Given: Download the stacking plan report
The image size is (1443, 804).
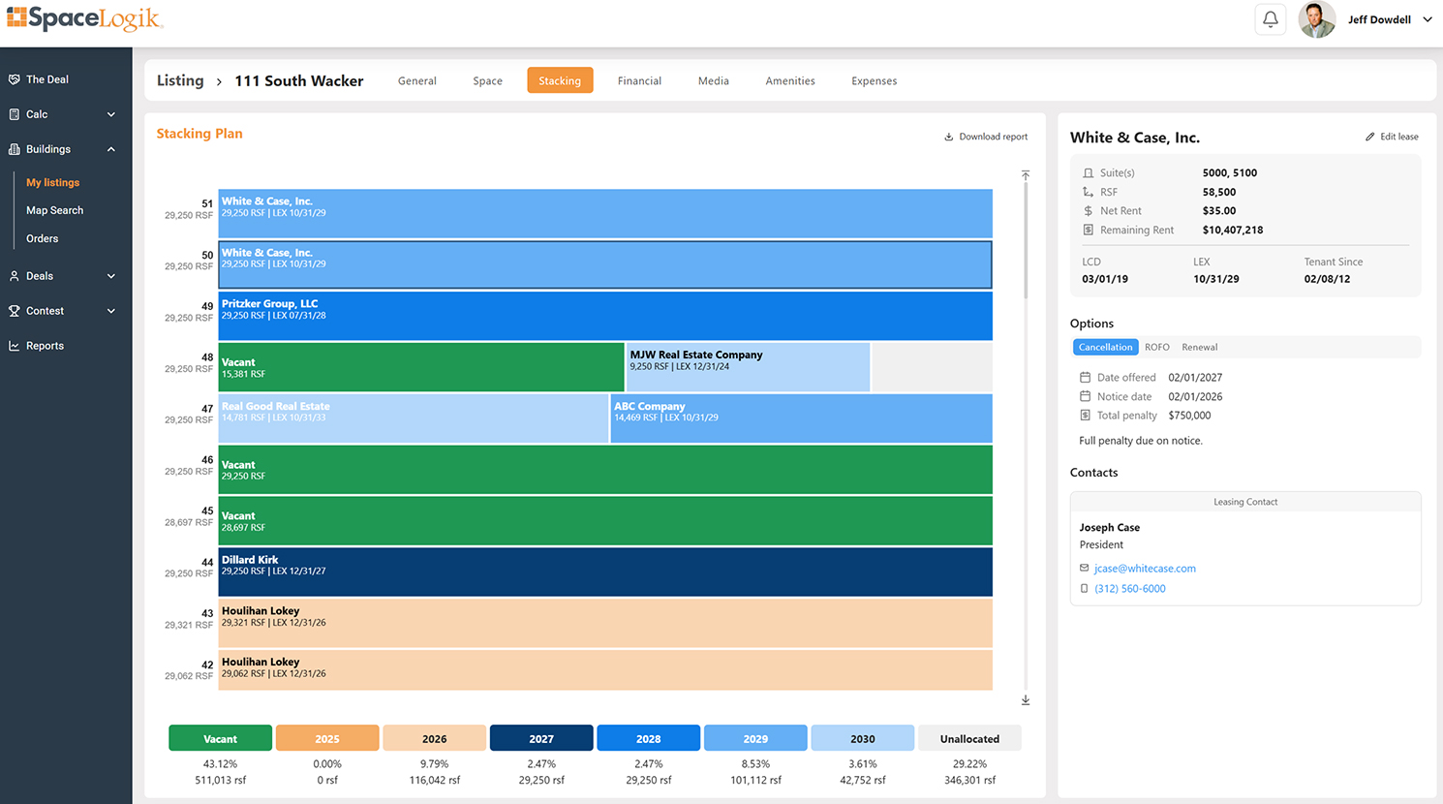Looking at the screenshot, I should pos(986,137).
